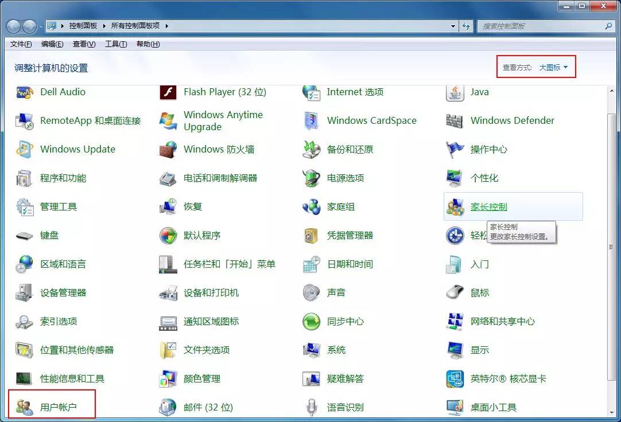Viewport: 621px width, 422px height.
Task: Open the 位置和其他传感器 link
Action: [x=77, y=350]
